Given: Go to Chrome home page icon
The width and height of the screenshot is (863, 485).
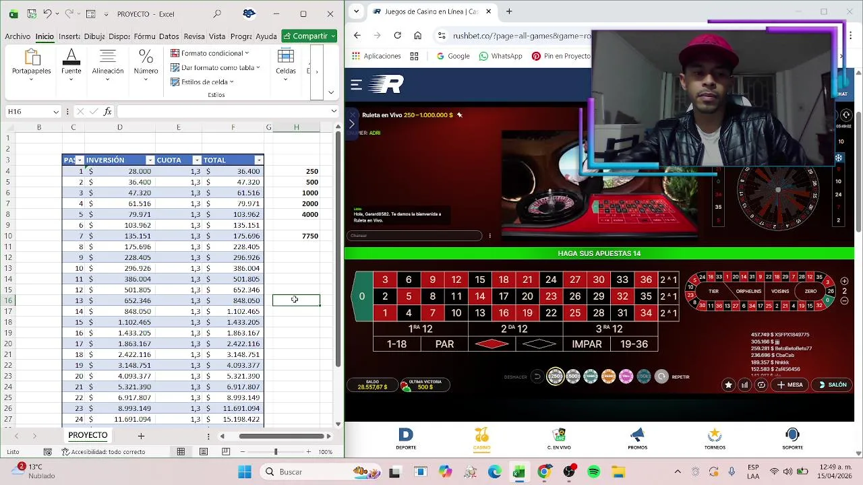Looking at the screenshot, I should point(418,36).
